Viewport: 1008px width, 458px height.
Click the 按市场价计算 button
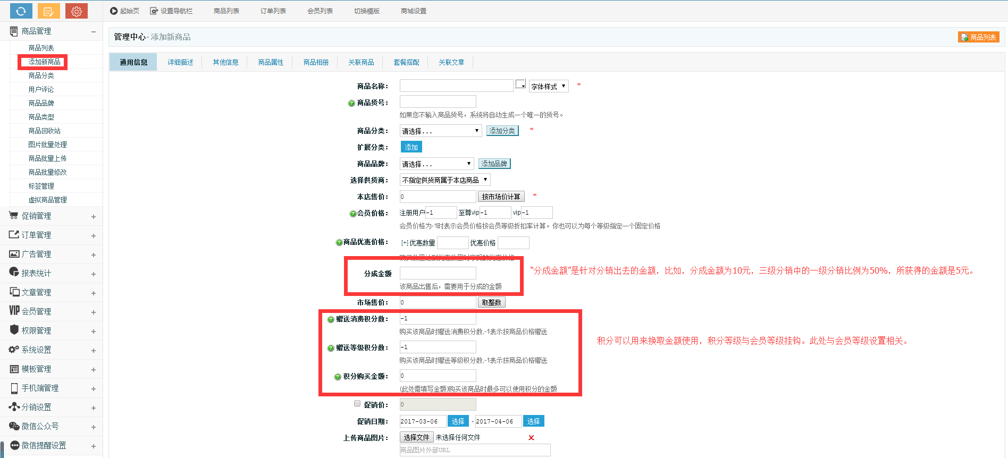(501, 197)
